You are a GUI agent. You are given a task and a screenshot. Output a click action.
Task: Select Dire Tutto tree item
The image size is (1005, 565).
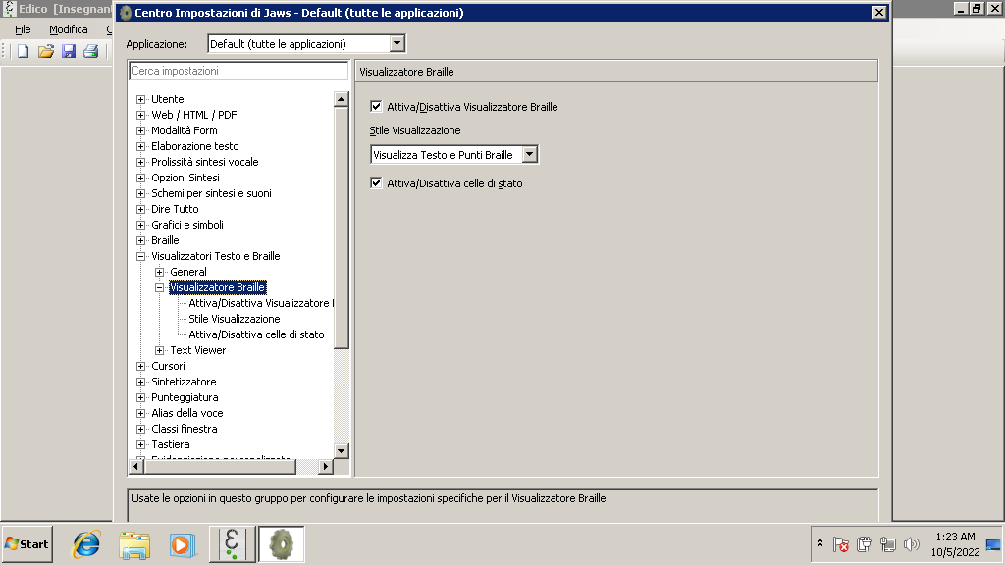[x=175, y=209]
